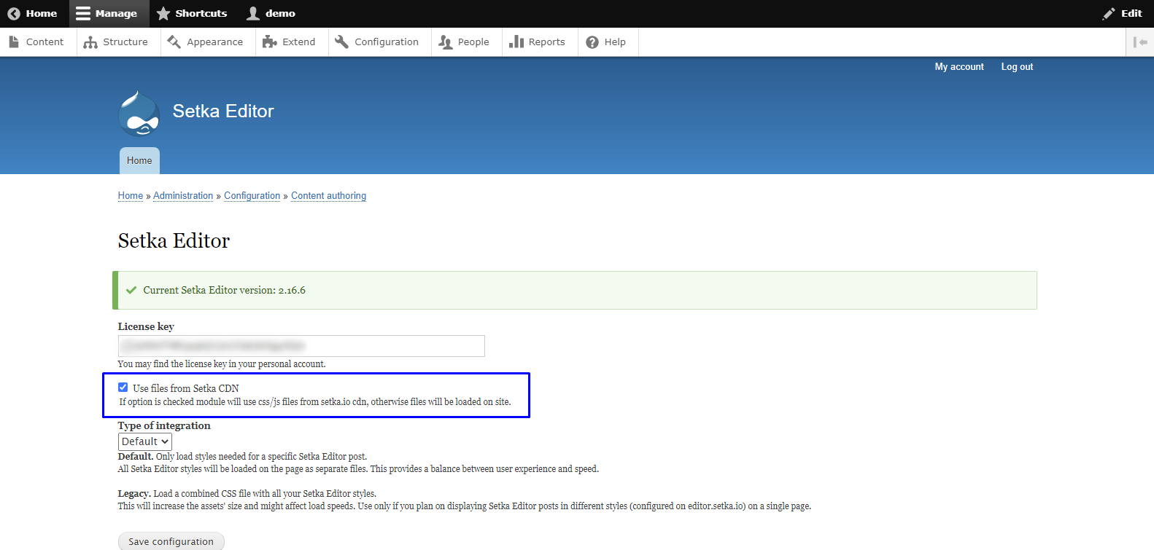Toggle the Manage hamburger menu icon
The image size is (1154, 550).
[83, 13]
